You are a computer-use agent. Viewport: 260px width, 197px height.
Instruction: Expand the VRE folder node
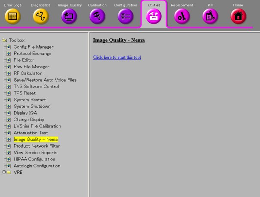click(4, 173)
